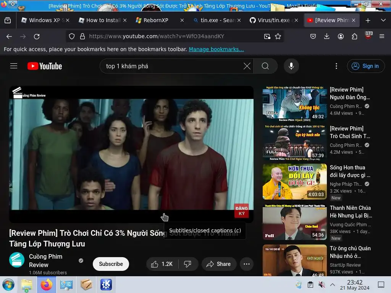Go to the YouTube home logo
391x293 pixels.
45,66
